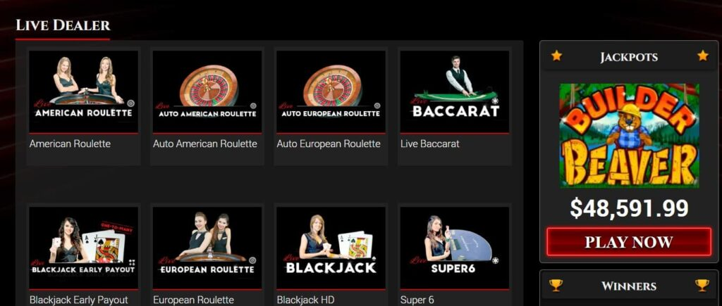The height and width of the screenshot is (306, 722).
Task: Click the Auto European Roulette title text
Action: pyautogui.click(x=329, y=144)
